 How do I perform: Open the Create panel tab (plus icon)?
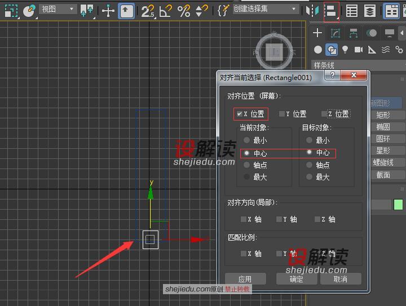click(317, 33)
